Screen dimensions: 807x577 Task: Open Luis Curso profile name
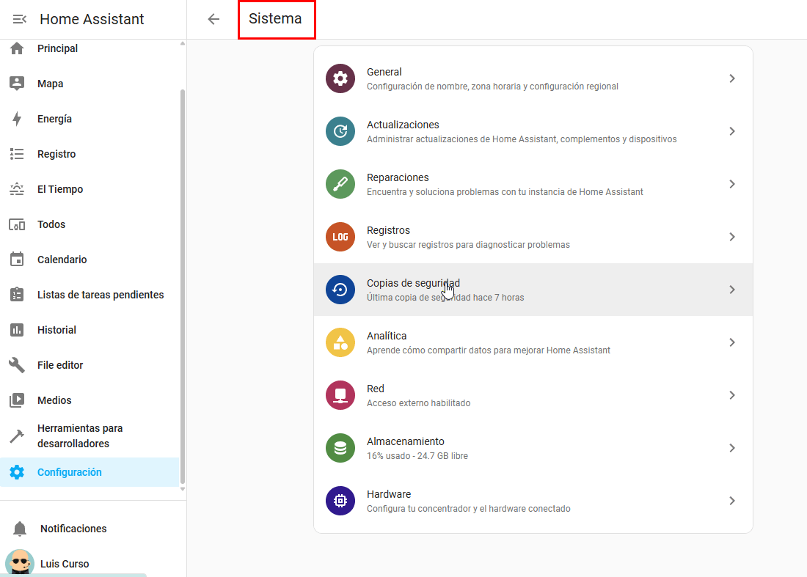(x=65, y=564)
